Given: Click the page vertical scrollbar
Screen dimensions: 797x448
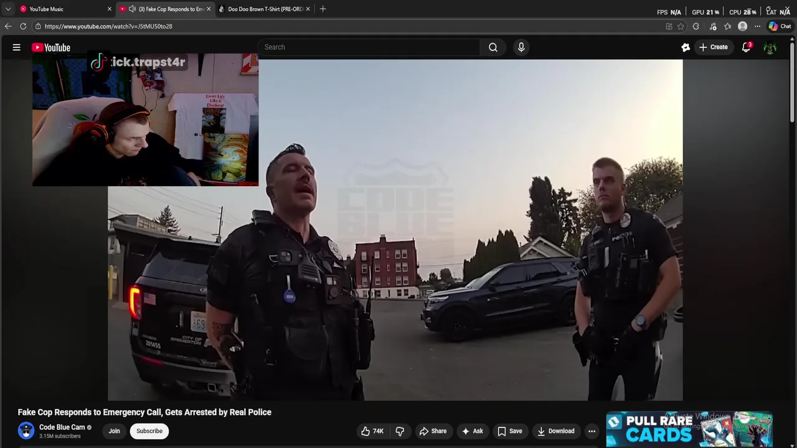Looking at the screenshot, I should tap(792, 81).
